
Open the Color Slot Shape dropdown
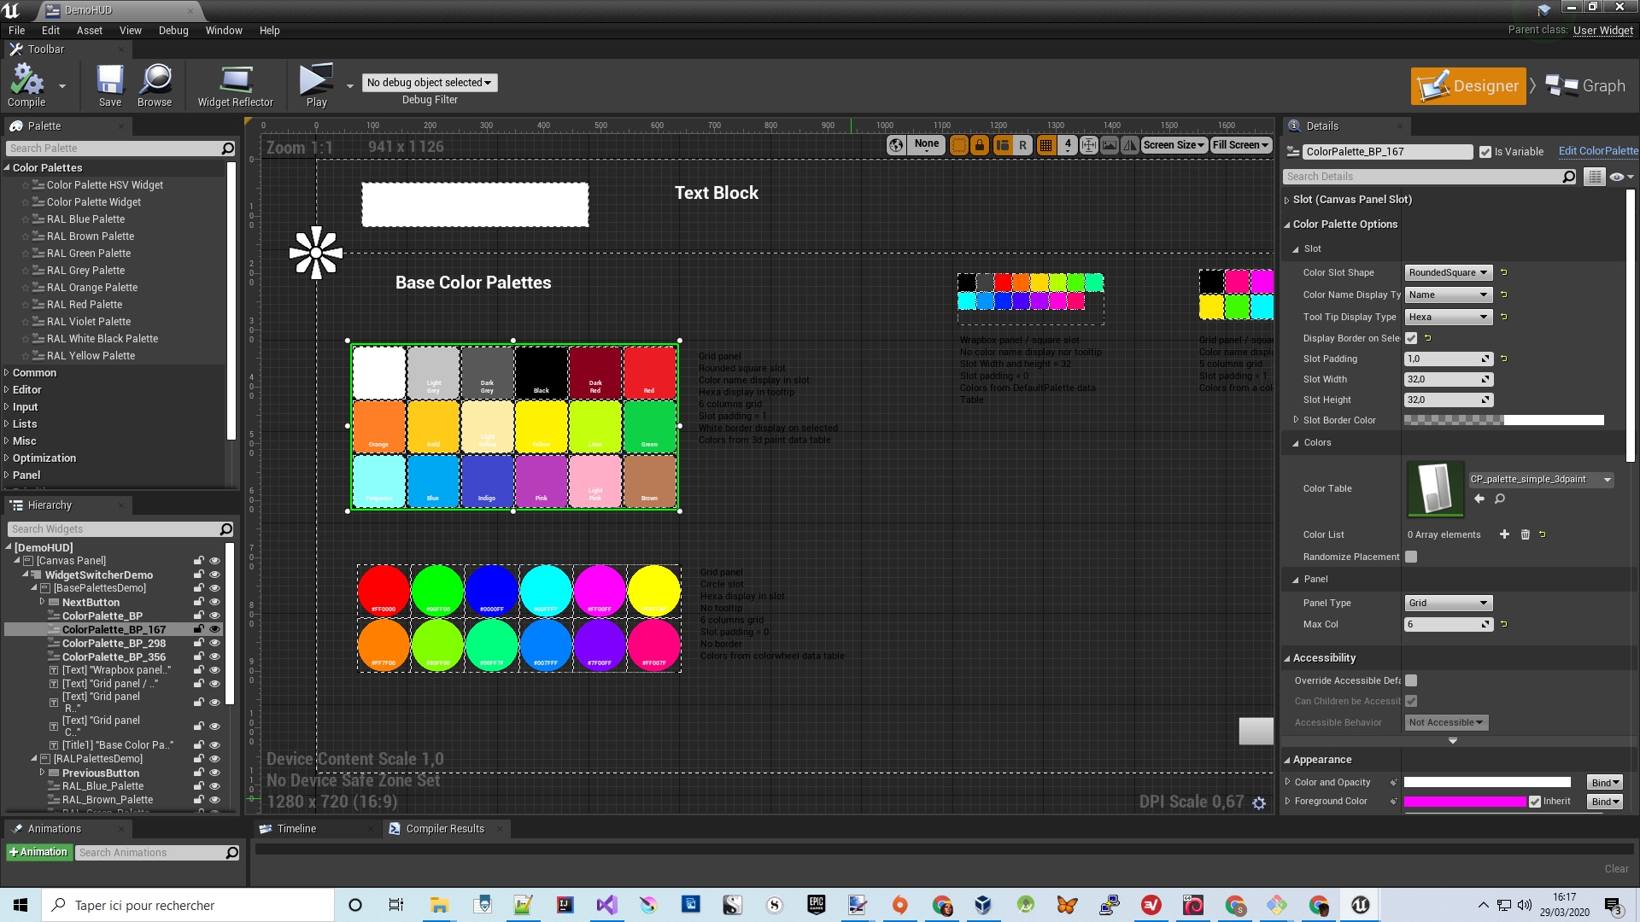(1448, 272)
